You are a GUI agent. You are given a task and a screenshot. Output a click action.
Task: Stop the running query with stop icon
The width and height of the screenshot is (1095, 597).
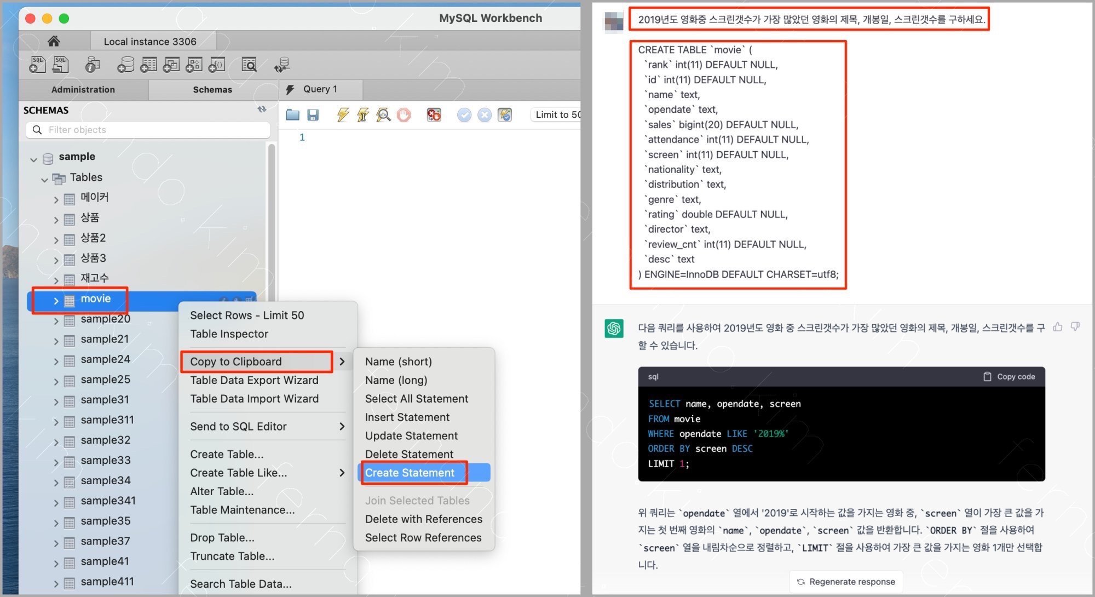pos(404,114)
